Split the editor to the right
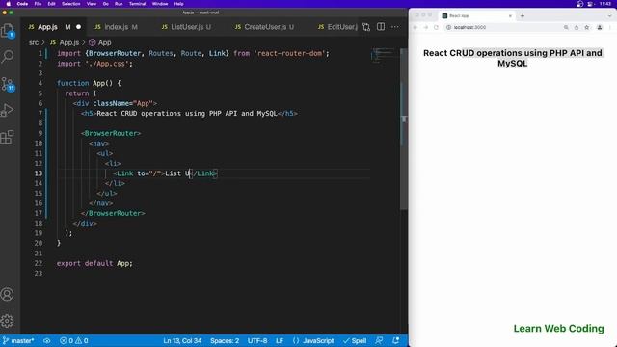Screen dimensions: 617x347 tap(381, 27)
